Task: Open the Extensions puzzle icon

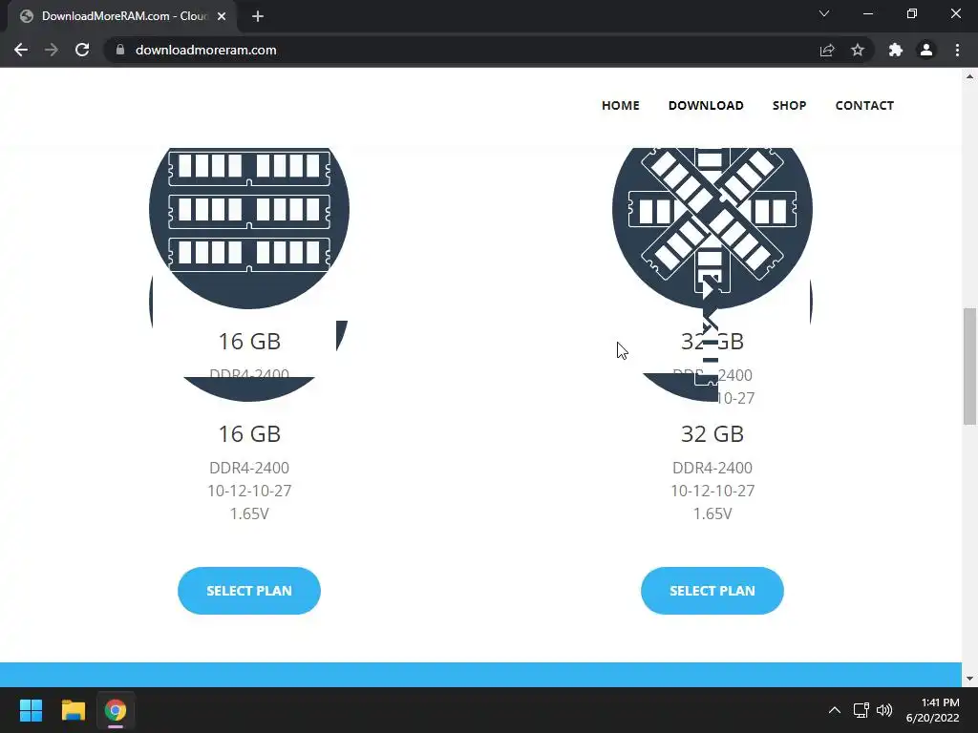Action: [x=896, y=50]
